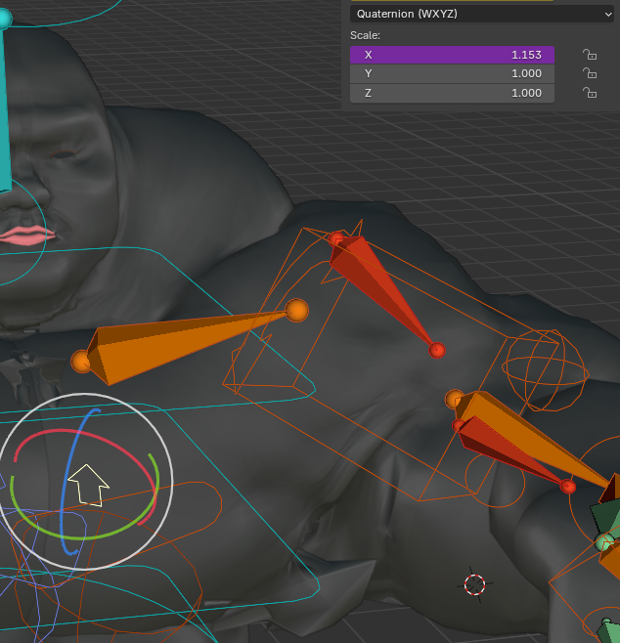
Task: Toggle the lock icon for Scale X
Action: pyautogui.click(x=590, y=55)
